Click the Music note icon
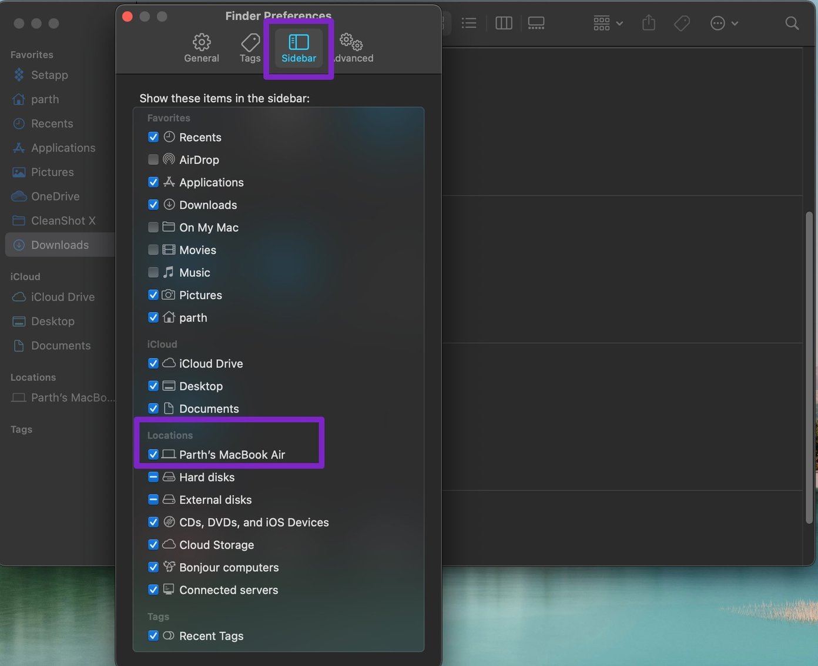 coord(169,272)
